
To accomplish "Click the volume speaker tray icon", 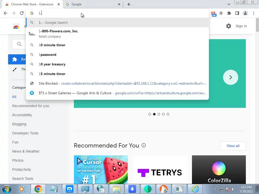I will (233, 189).
